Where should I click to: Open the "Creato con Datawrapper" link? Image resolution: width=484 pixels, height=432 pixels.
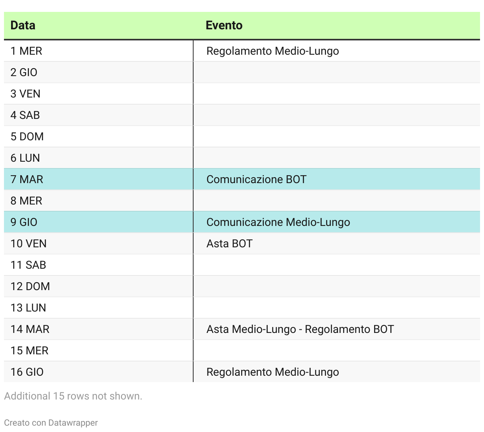click(51, 423)
